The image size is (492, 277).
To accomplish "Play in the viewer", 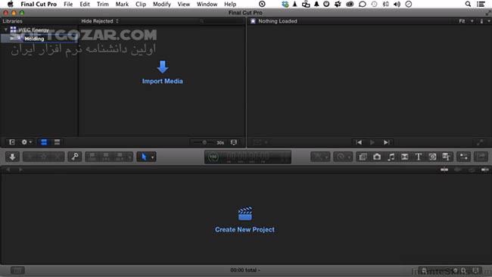I will tap(372, 142).
